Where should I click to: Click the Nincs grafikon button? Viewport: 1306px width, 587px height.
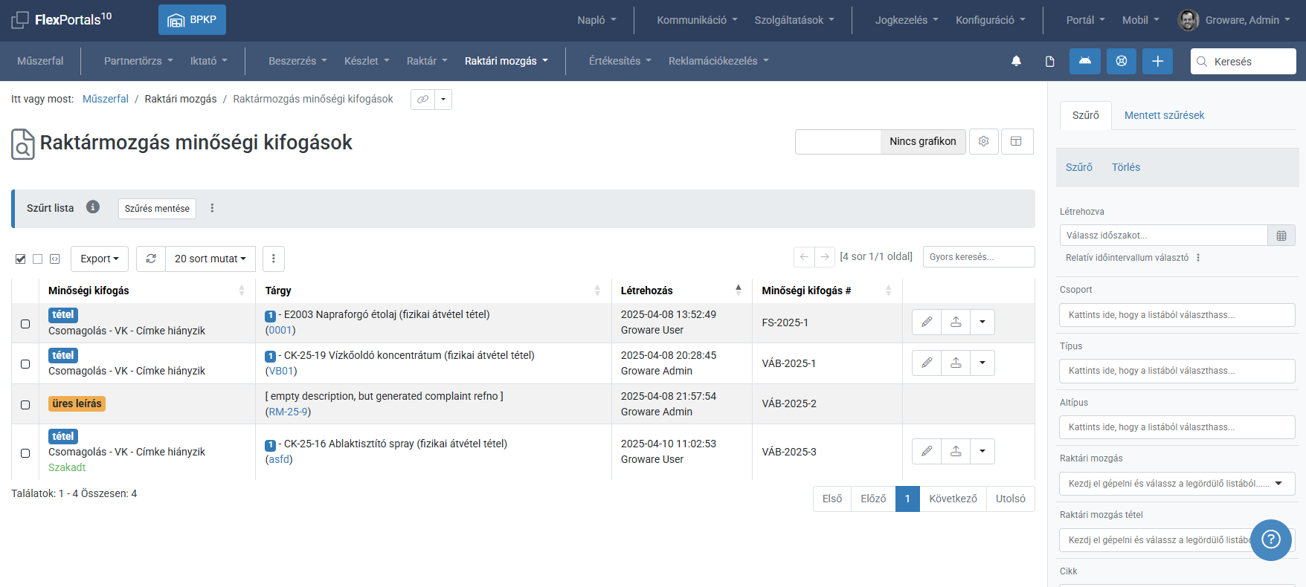coord(923,141)
